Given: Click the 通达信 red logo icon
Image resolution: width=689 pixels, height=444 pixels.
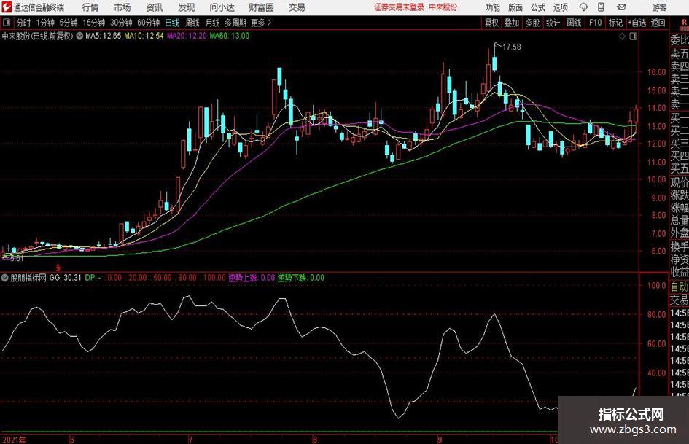Looking at the screenshot, I should click(x=7, y=7).
